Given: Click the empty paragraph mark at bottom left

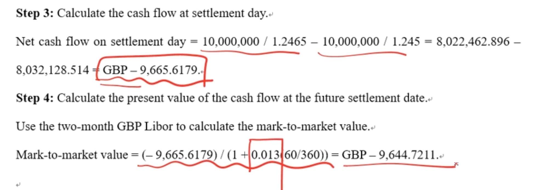Looking at the screenshot, I should click(18, 185).
